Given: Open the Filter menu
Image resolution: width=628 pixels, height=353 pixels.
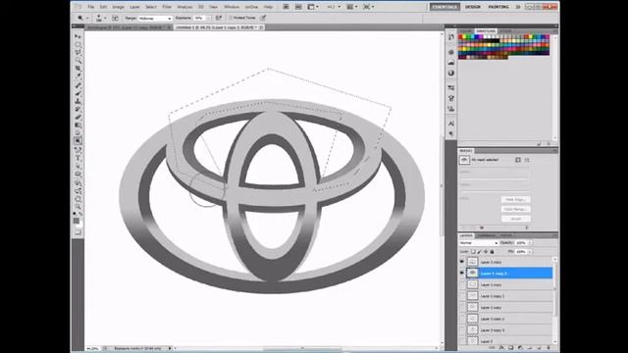Looking at the screenshot, I should tap(167, 7).
